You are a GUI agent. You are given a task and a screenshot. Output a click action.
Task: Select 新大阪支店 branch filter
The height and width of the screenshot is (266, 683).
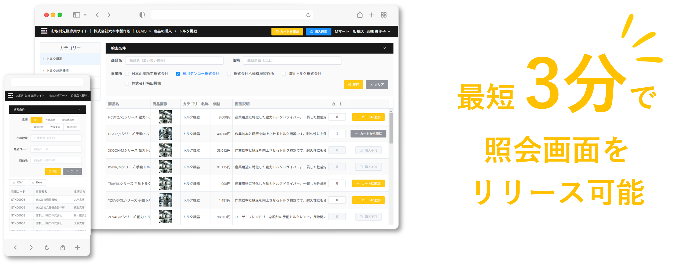click(68, 120)
